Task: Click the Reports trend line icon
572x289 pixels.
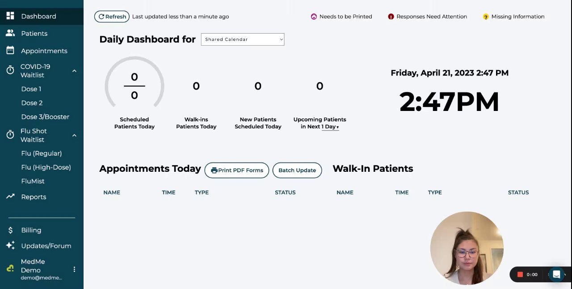Action: pyautogui.click(x=10, y=197)
